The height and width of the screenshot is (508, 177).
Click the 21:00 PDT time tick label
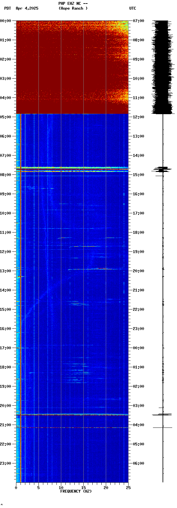6,425
